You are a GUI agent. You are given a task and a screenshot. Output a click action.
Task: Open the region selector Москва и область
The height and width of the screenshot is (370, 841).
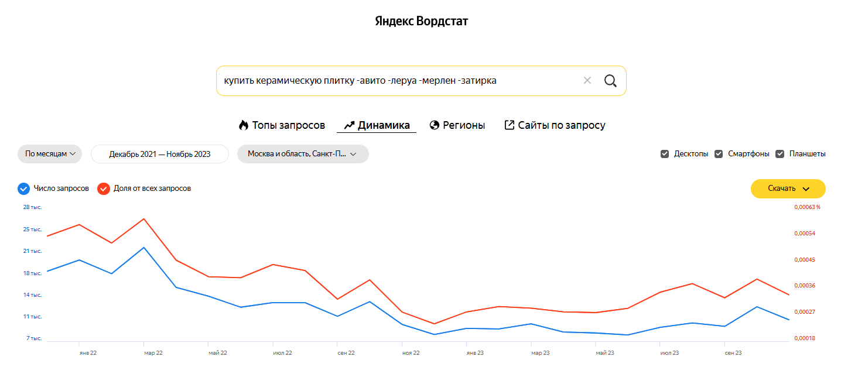coord(303,154)
